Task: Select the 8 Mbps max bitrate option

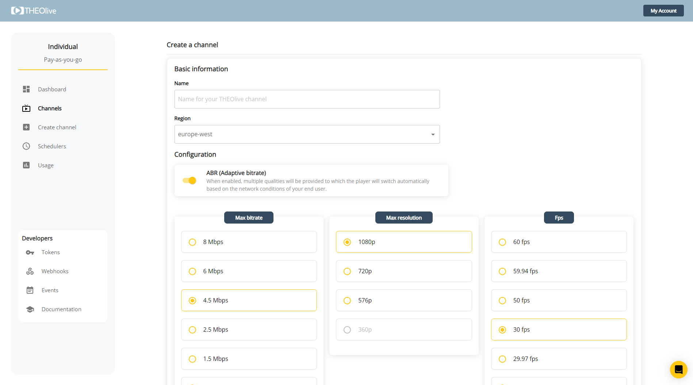Action: pos(192,242)
